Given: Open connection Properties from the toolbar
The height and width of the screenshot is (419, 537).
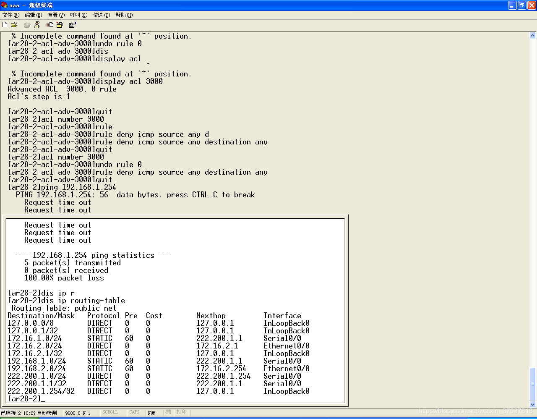Looking at the screenshot, I should (x=73, y=25).
